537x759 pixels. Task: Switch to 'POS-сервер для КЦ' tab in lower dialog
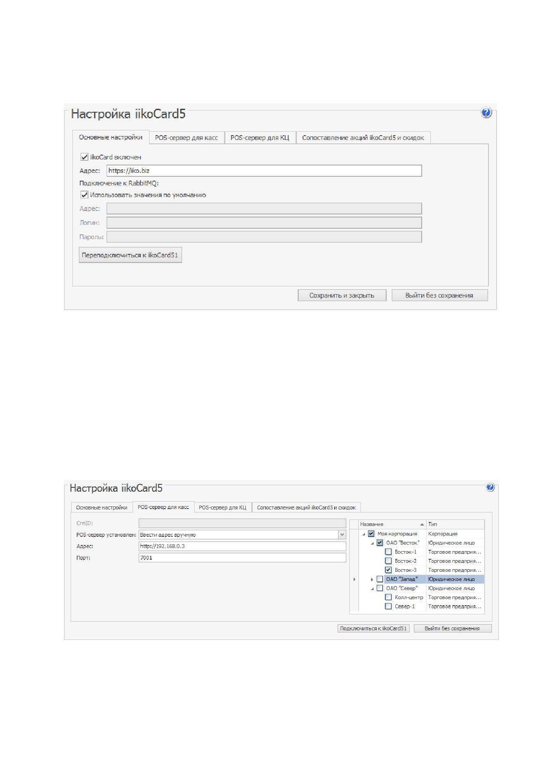[222, 507]
